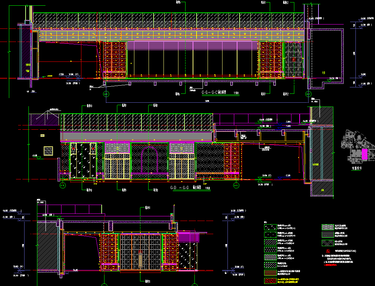The width and height of the screenshot is (375, 286).
Task: Click the small yellow rectangle above the vent
Action: point(42,135)
